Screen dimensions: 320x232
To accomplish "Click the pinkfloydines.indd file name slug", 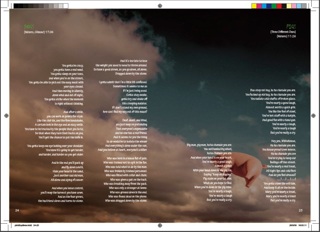I will [28, 225].
